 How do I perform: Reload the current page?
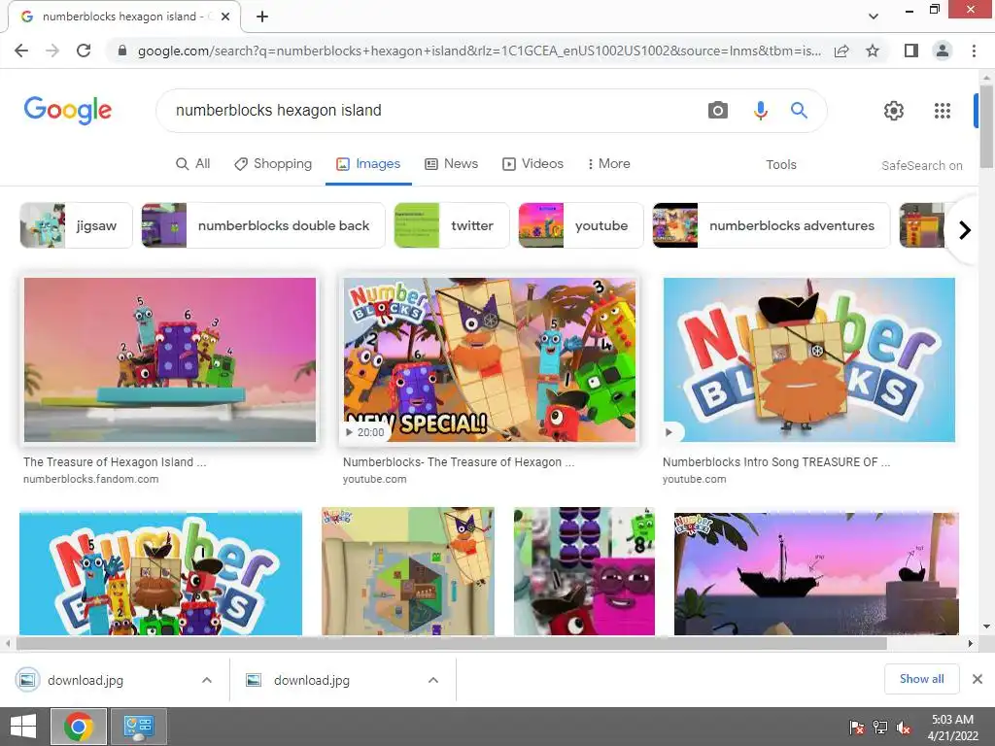tap(84, 51)
